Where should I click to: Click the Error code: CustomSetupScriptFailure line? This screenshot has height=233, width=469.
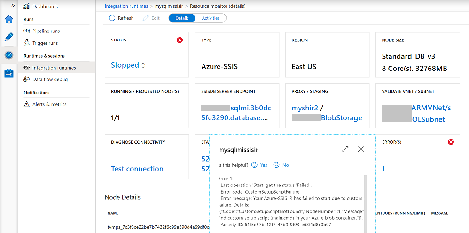pos(260,192)
